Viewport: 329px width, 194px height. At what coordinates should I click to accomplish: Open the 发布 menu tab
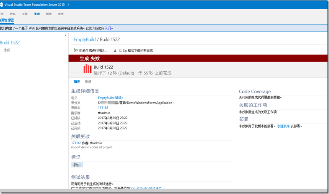[x=61, y=14]
